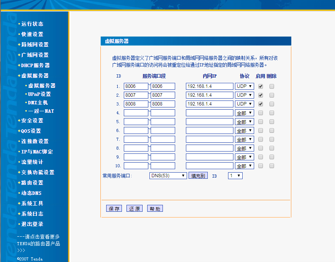The width and height of the screenshot is (335, 262).
Task: Expand the 系统工具 section
Action: point(32,203)
